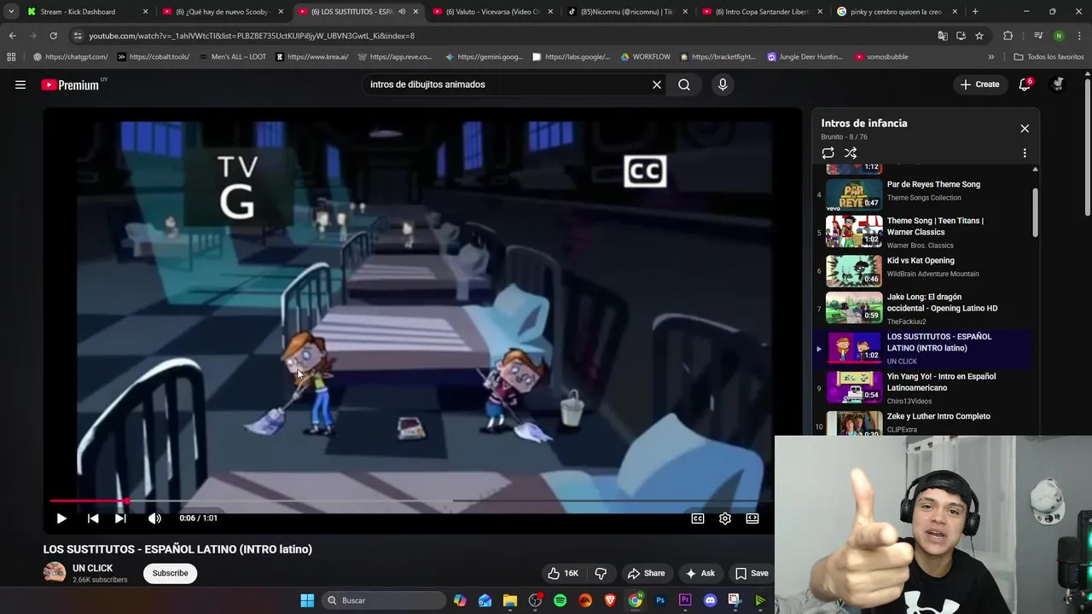Clear the search box text
This screenshot has height=614, width=1092.
point(657,84)
